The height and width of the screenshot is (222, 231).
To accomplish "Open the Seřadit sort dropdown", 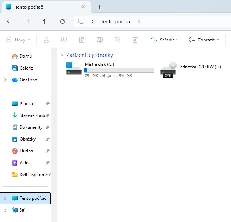I will coord(165,40).
